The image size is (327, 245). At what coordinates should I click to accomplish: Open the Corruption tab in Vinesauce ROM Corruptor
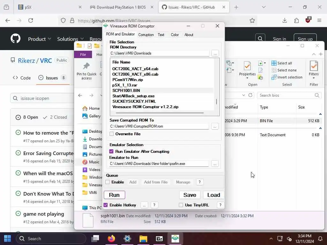click(146, 34)
